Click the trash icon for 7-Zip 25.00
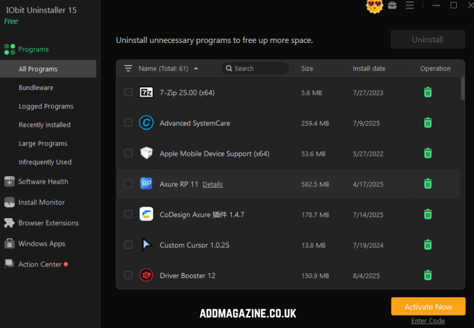Screen dimensions: 474x328 427,92
